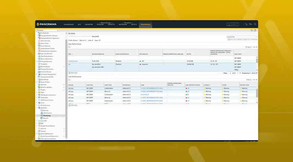
Task: Apply the Link Performance filter arrow icon
Action: [254, 79]
